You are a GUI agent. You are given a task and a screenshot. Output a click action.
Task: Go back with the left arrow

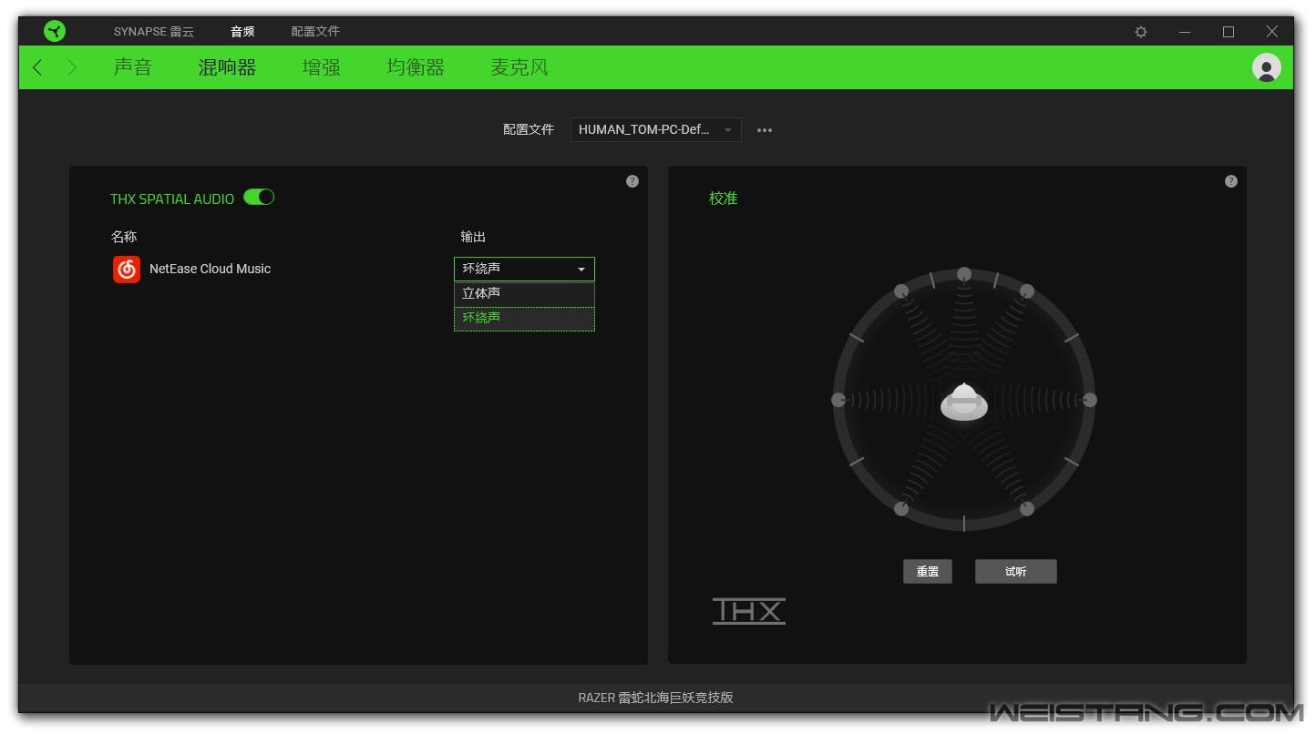tap(37, 67)
